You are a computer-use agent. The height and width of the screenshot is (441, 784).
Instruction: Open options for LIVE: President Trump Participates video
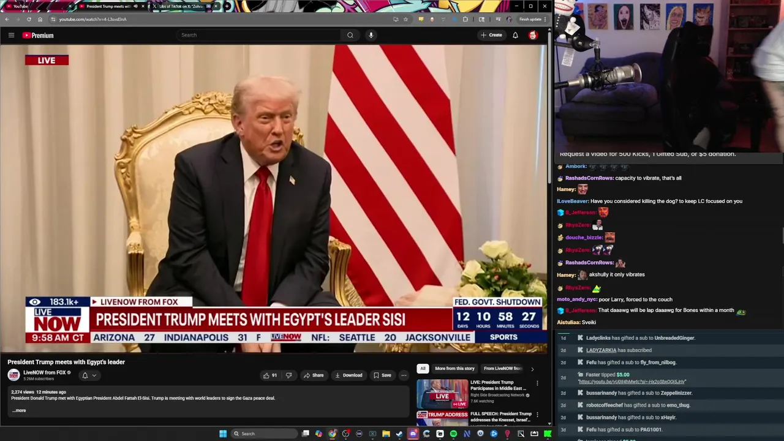coord(537,383)
